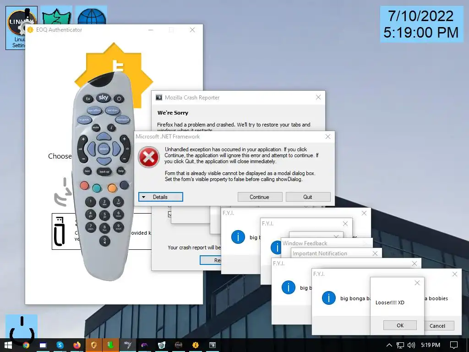Close the Mozilla Crash Reporter window

pyautogui.click(x=318, y=97)
